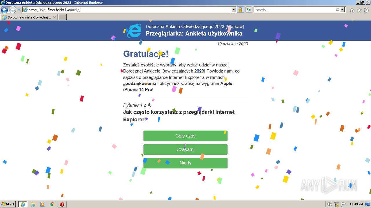Open the Tools gear icon

366,10
